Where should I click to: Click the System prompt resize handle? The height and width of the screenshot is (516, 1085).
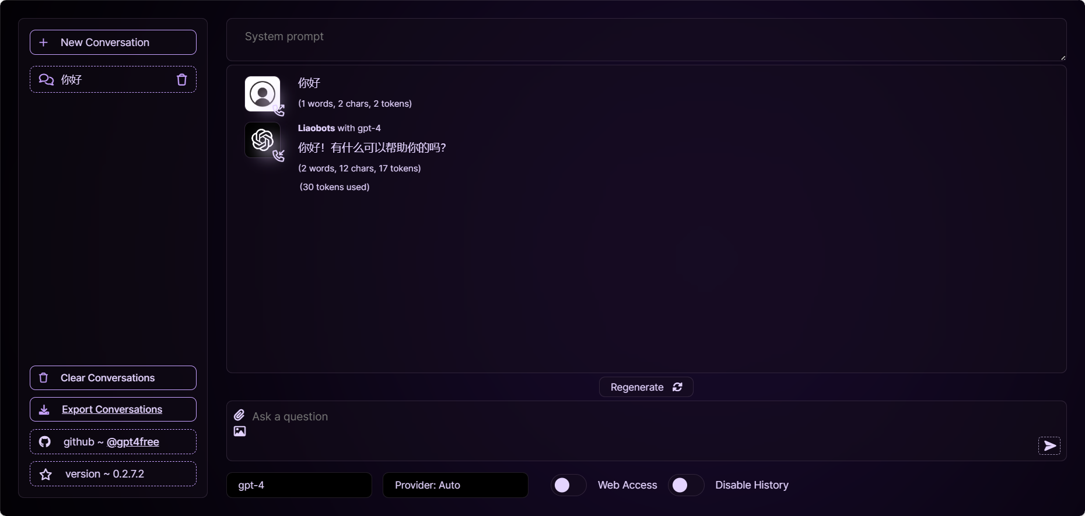click(1063, 57)
